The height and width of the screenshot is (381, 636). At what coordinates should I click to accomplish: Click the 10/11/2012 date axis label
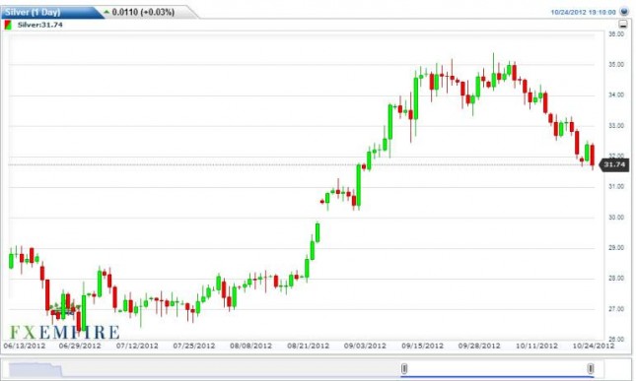[536, 346]
